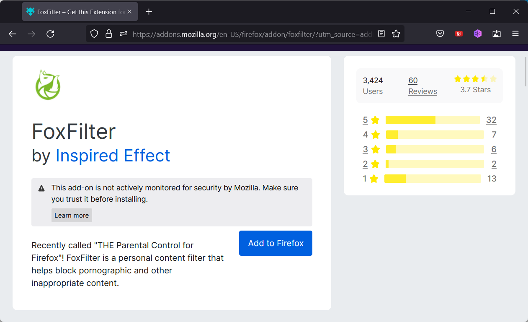Open a new tab with plus button

(149, 12)
